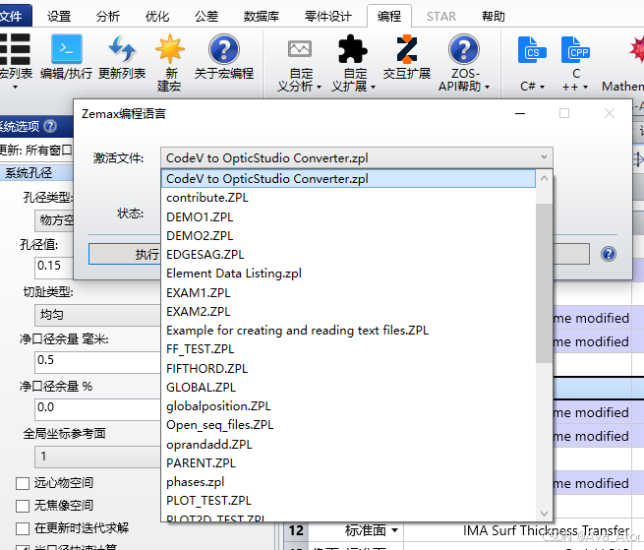Viewport: 644px width, 550px height.
Task: Open ZOS-API帮助 help icon
Action: pos(464,49)
